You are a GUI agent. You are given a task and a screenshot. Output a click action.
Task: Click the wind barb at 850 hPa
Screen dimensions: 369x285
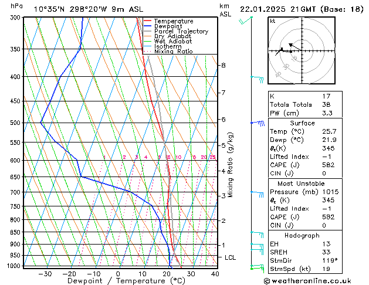257,235
